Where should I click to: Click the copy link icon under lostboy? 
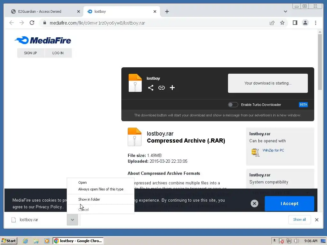[161, 88]
